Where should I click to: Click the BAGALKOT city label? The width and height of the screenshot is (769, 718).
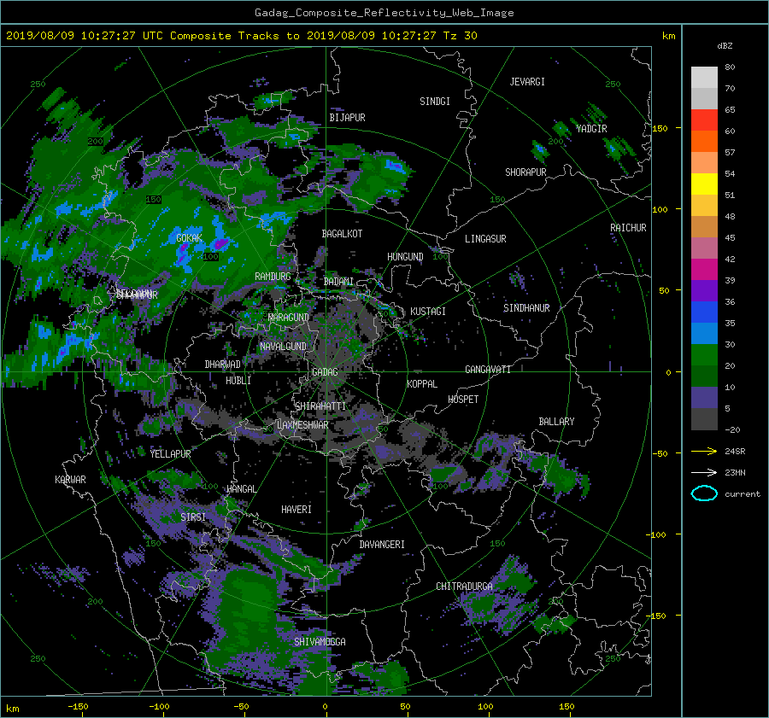pyautogui.click(x=342, y=234)
